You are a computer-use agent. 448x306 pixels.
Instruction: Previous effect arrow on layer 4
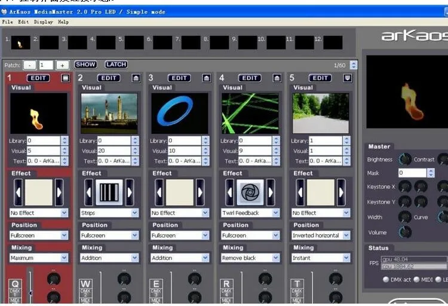tap(230, 192)
